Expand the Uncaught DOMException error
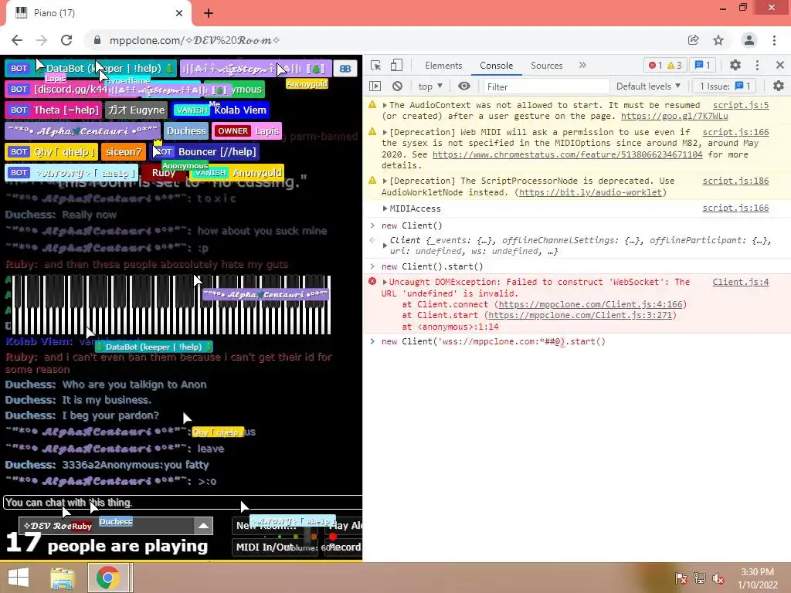791x593 pixels. pyautogui.click(x=385, y=283)
